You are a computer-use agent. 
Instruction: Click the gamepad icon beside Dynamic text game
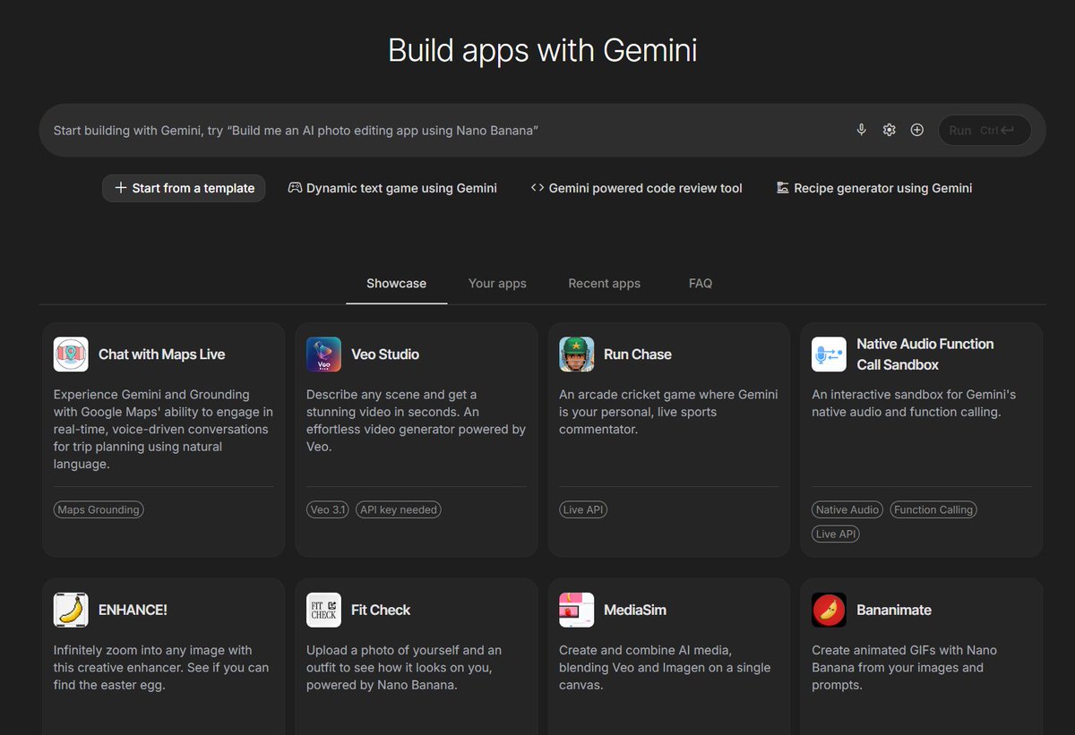point(295,188)
